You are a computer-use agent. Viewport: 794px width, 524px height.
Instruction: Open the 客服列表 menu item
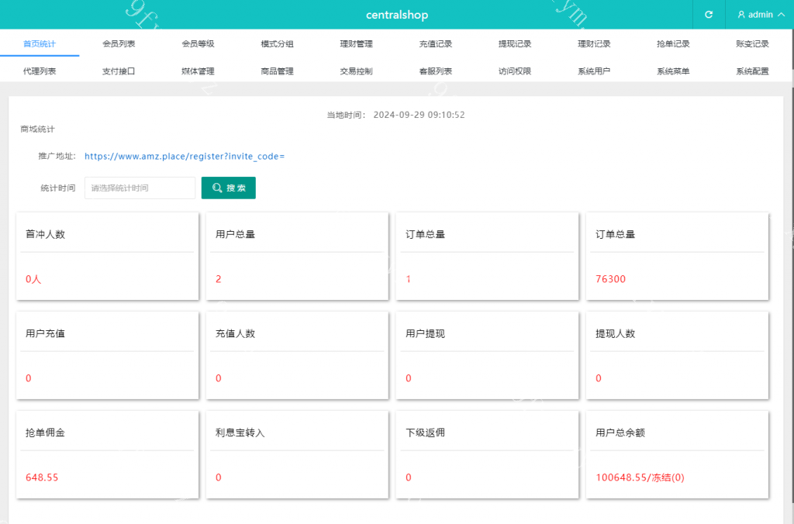click(436, 71)
